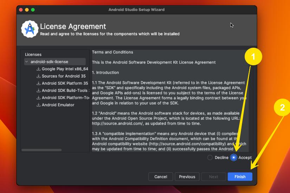Collapse the android-sdk-license tree node
This screenshot has height=193, width=290.
point(27,62)
